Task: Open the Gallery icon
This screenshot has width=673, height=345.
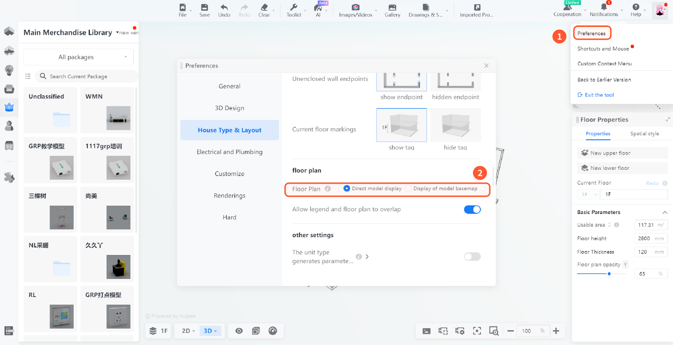Action: pos(392,8)
